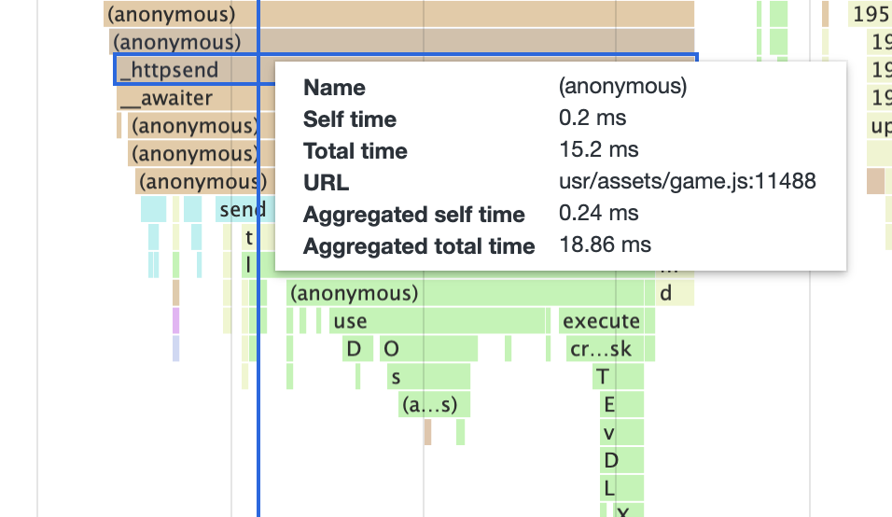Select the send call frame
Viewport: 892px width, 517px height.
pyautogui.click(x=243, y=210)
